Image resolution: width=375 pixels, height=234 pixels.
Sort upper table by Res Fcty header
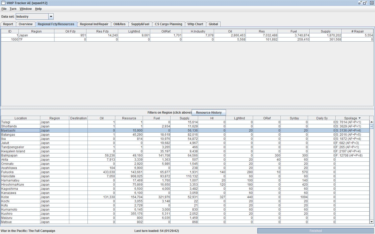pyautogui.click(x=102, y=31)
